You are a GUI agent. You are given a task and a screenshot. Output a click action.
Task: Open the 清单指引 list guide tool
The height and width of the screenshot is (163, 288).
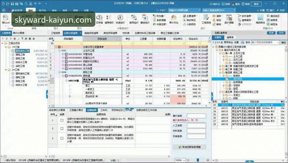pyautogui.click(x=109, y=19)
